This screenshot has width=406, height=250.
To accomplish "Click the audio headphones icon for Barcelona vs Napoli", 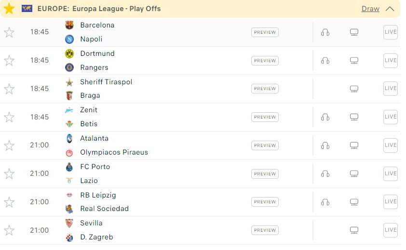I will coord(325,32).
